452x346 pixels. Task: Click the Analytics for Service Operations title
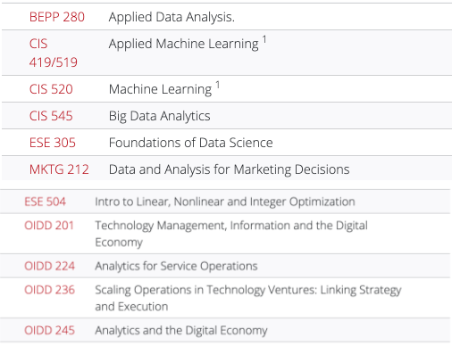[x=176, y=266]
